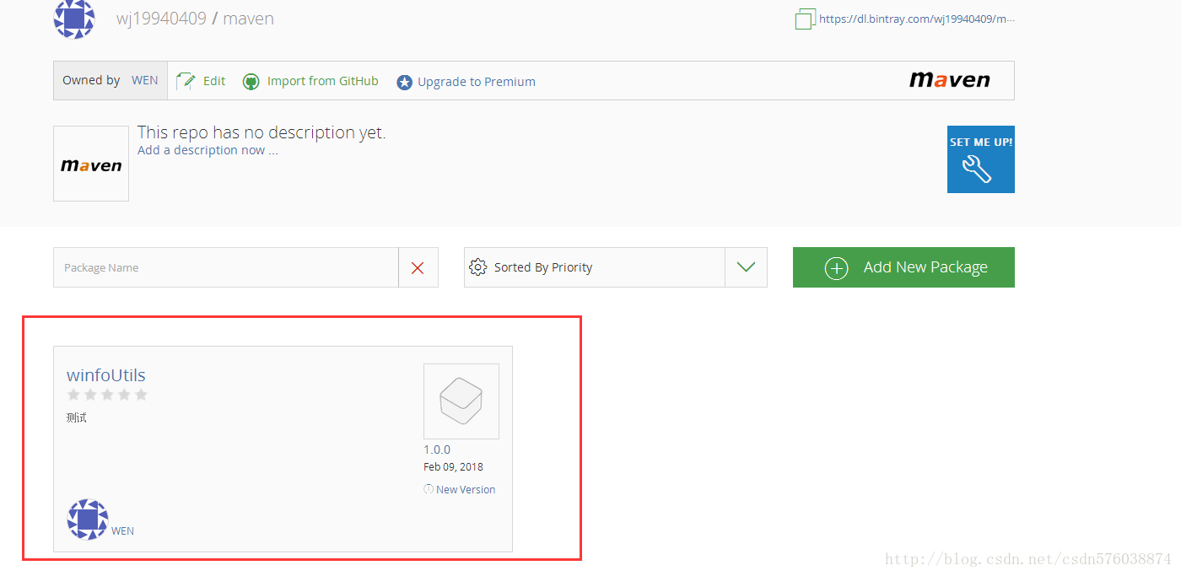Click the Import from GitHub icon
Screen dimensions: 1181x576
[251, 82]
